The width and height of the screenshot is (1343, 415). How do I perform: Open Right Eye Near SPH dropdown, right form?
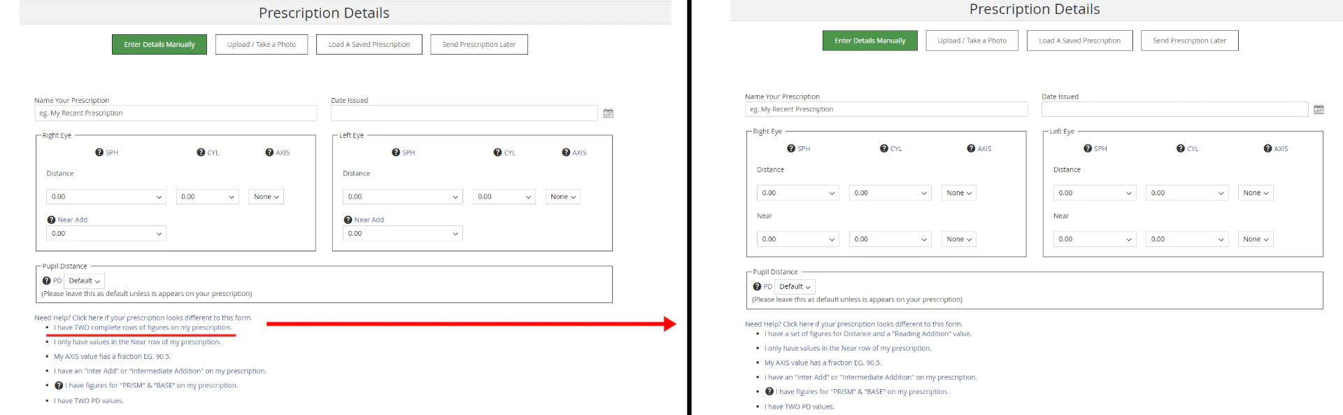tap(798, 239)
